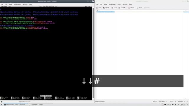Screen dimensions: 189x106
Task: Click the security.debian.org deb line in nano
Action: click(x=26, y=21)
